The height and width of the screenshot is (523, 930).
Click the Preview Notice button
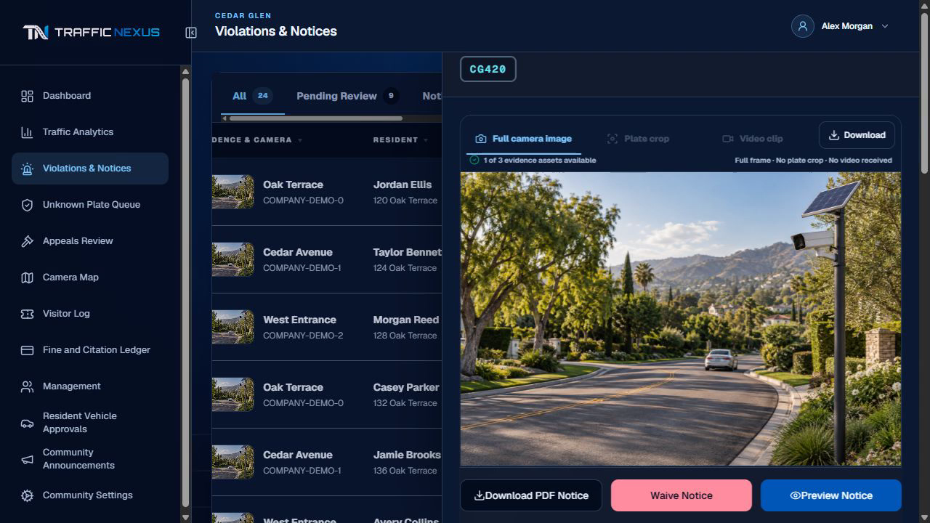tap(831, 495)
